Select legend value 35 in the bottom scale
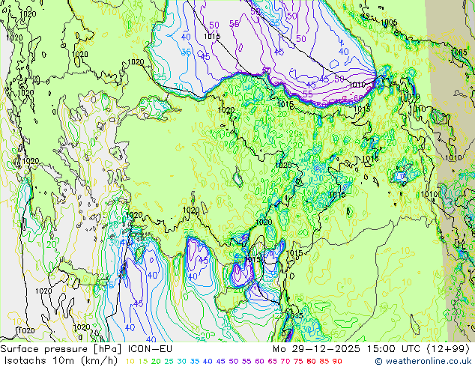Image resolution: width=475 pixels, height=367 pixels. 195,362
